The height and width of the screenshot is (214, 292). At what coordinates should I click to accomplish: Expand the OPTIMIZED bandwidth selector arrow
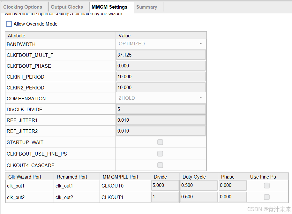click(x=200, y=44)
